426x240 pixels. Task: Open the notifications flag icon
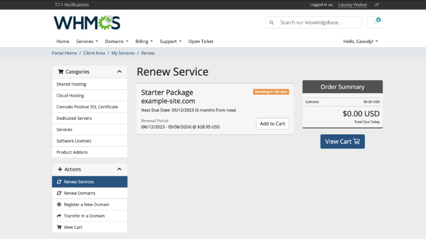(x=57, y=4)
